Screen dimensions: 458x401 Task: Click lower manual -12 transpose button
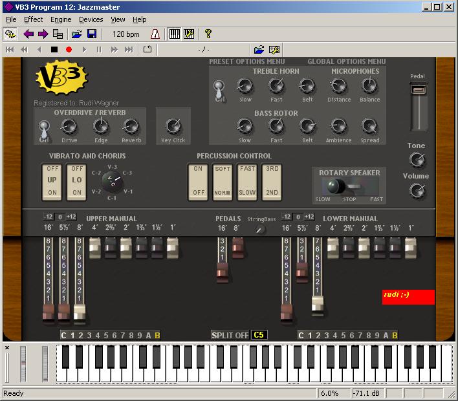pos(287,217)
